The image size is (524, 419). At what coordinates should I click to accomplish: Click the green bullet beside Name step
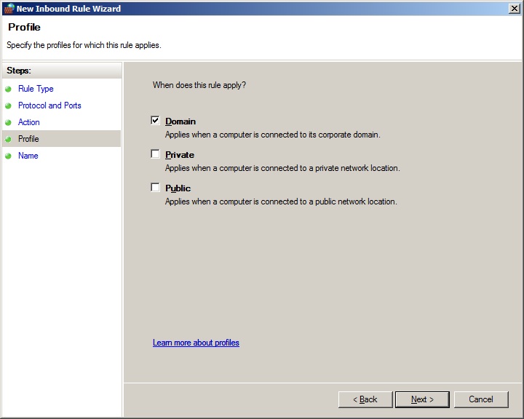pyautogui.click(x=9, y=156)
